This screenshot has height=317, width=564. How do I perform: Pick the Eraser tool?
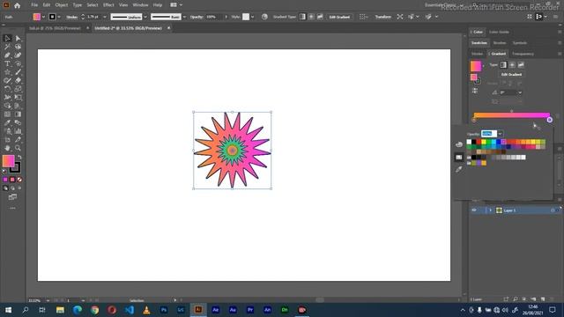18,80
